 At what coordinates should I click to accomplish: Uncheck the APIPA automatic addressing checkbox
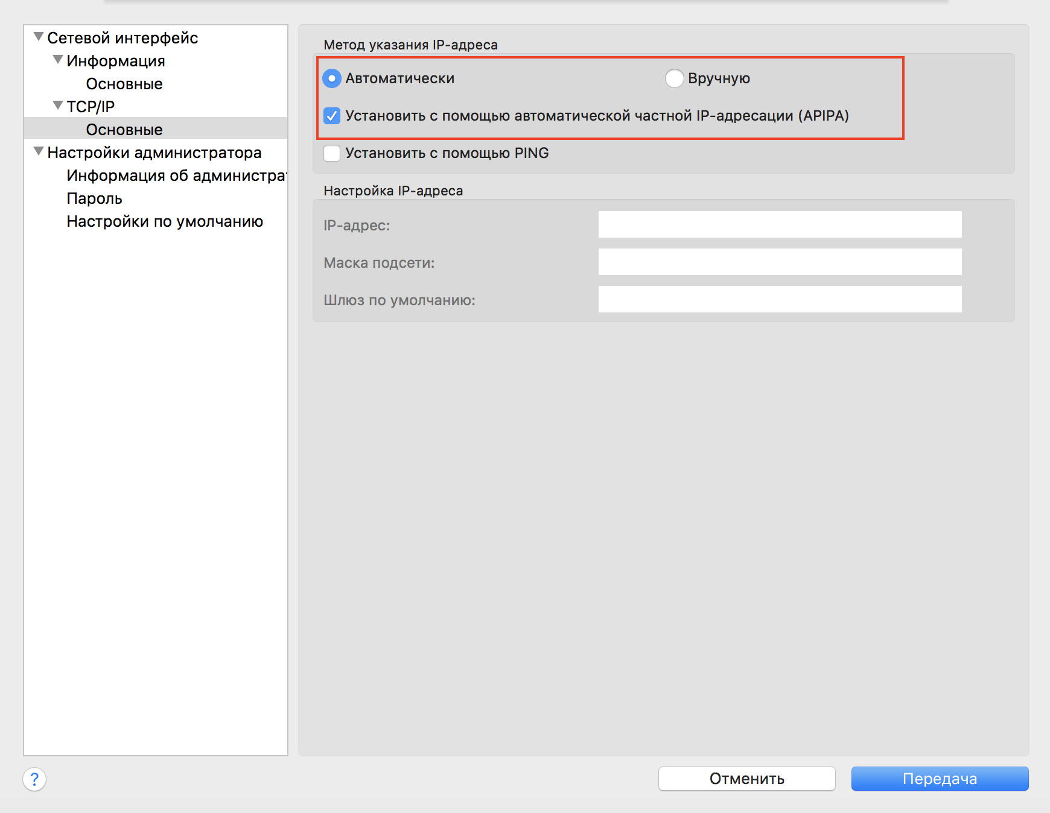click(332, 116)
